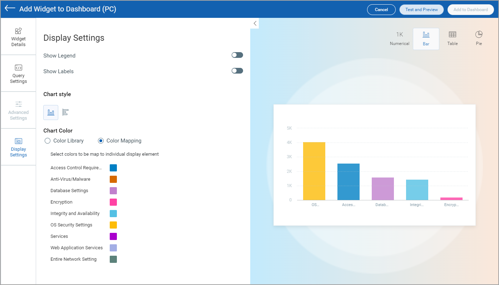
Task: Select the horizontal bar chart style
Action: (x=65, y=112)
